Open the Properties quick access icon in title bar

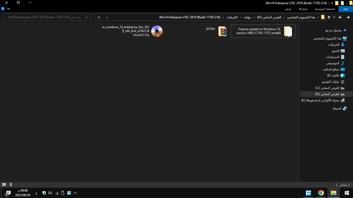point(342,3)
